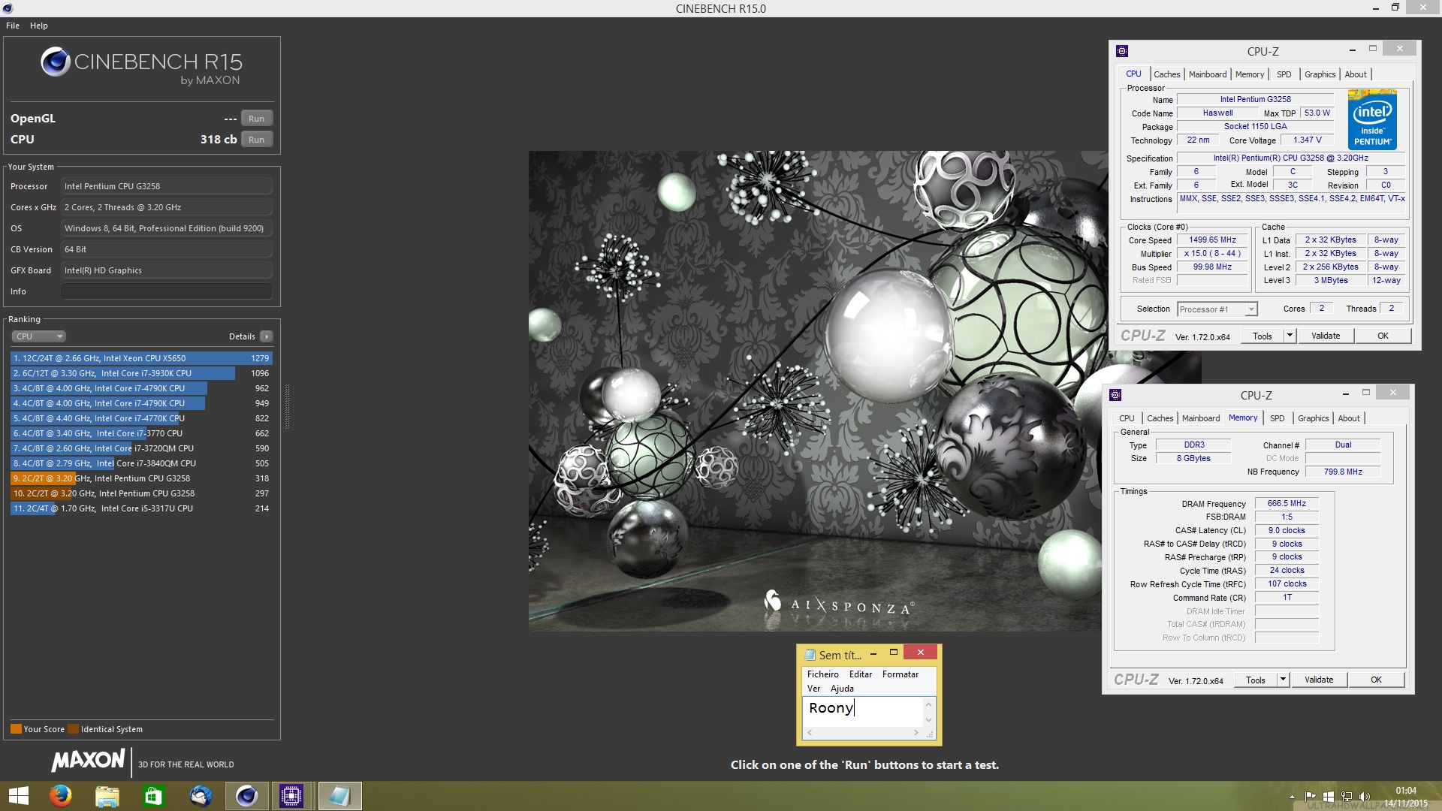
Task: Select ranking row Core i5-3317U
Action: click(141, 508)
